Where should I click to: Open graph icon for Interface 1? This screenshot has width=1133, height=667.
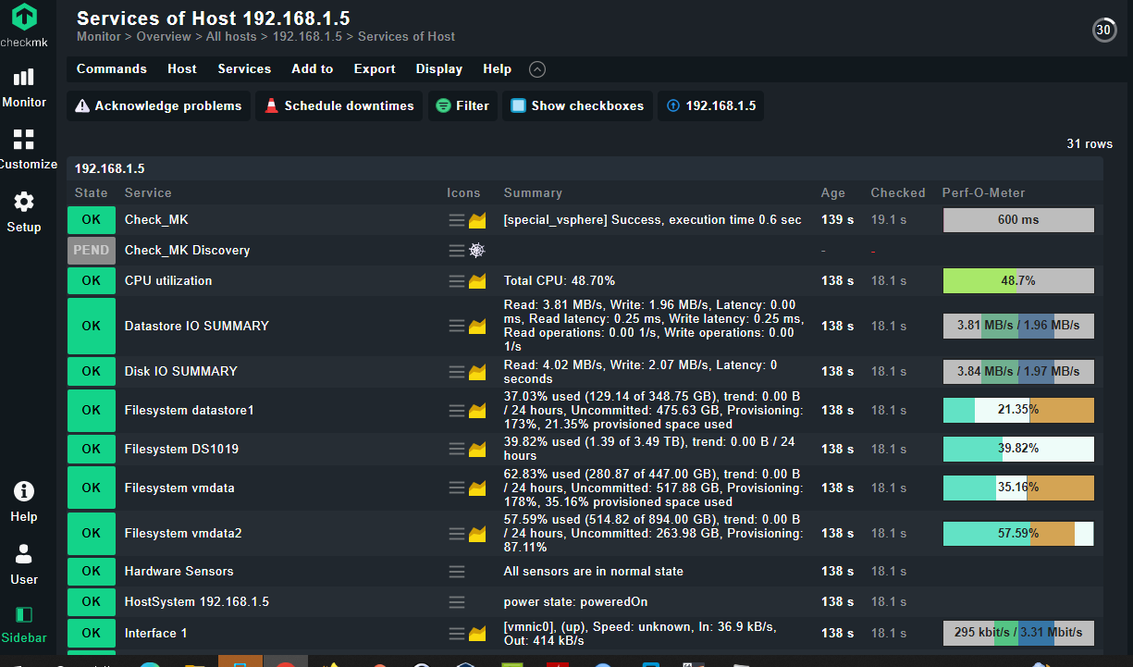pyautogui.click(x=477, y=634)
